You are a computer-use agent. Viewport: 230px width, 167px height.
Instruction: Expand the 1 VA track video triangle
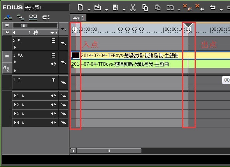pos(15,62)
